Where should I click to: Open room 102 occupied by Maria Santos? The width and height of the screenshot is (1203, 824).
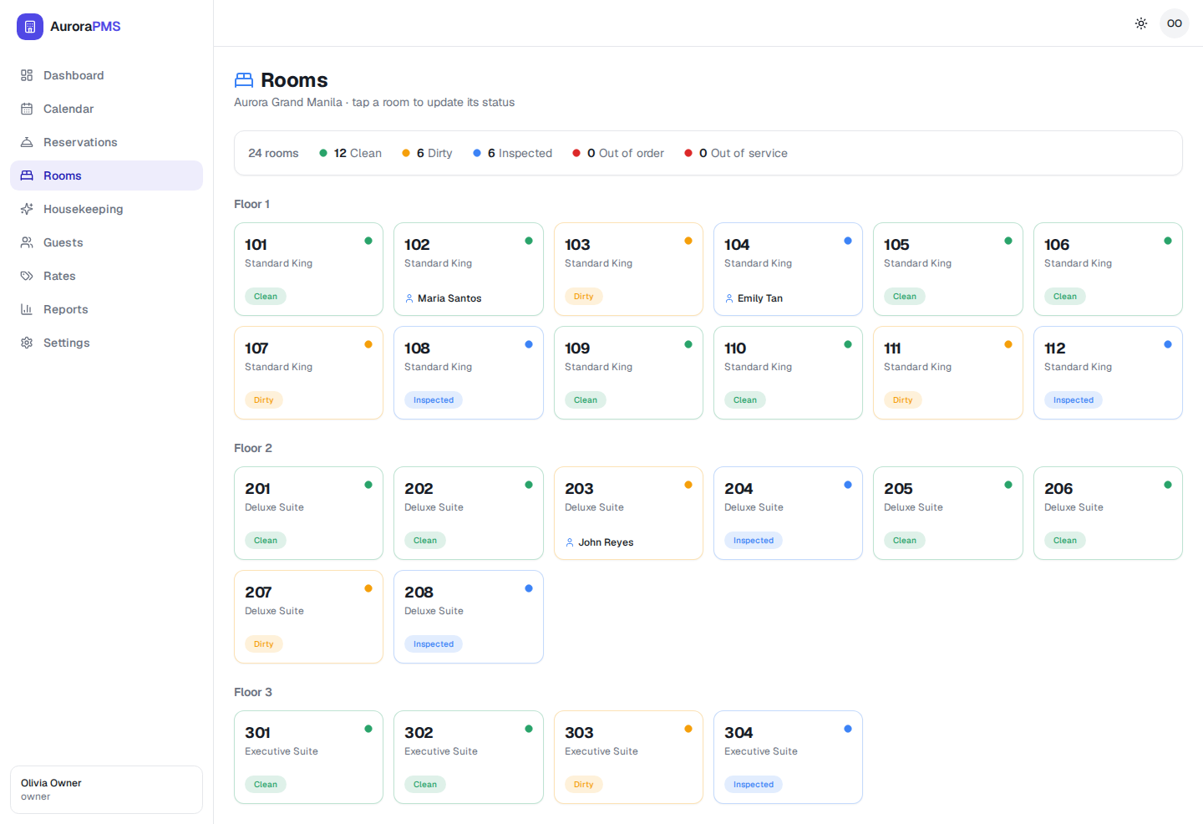(x=469, y=269)
